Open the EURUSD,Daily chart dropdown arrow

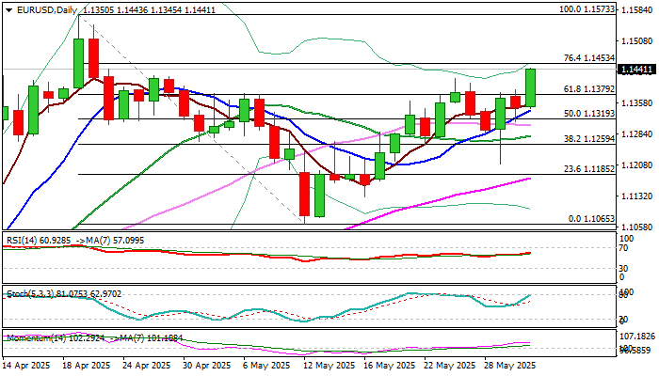pos(8,10)
